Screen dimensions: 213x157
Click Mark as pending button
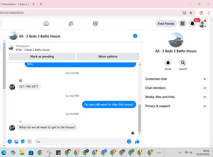point(42,56)
